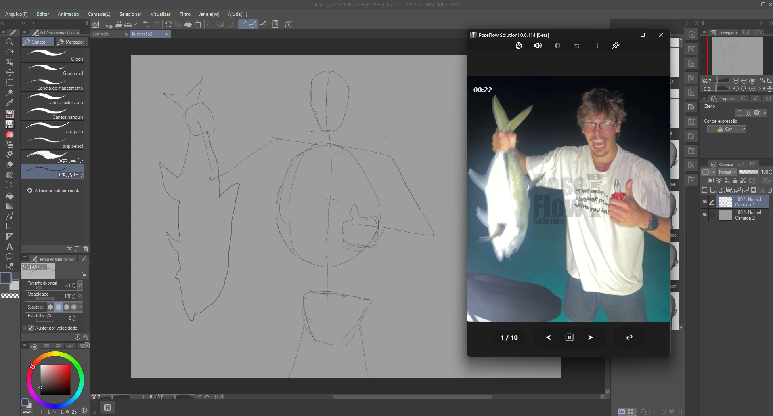Hide the Camada 2 layer
Screen dimensions: 773x416
click(704, 215)
